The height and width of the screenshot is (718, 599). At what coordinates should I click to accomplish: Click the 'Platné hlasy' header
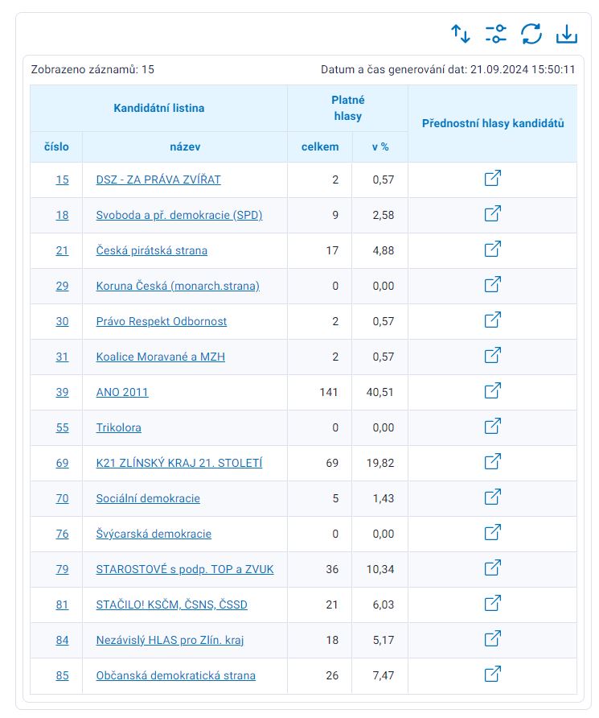[x=348, y=108]
